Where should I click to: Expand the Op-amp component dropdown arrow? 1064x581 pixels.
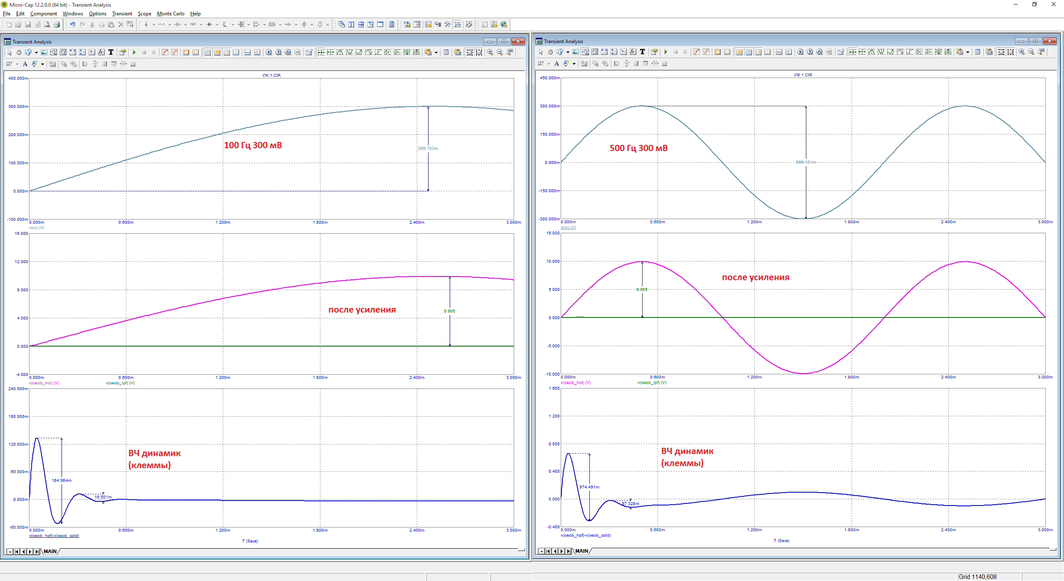pyautogui.click(x=264, y=25)
